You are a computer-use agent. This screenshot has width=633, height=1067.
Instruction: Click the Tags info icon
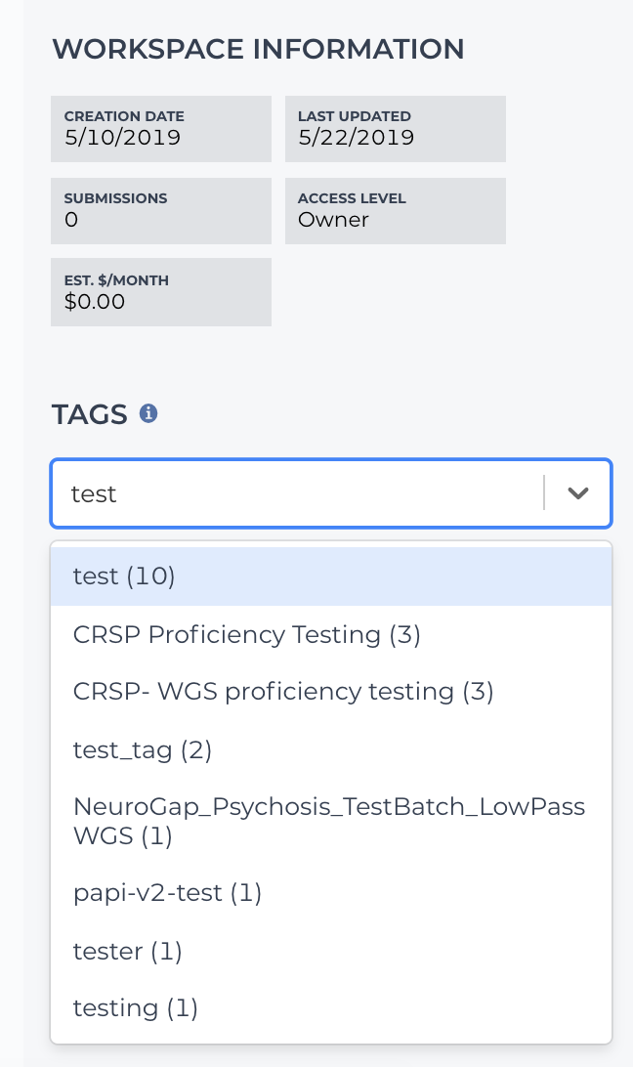click(148, 413)
